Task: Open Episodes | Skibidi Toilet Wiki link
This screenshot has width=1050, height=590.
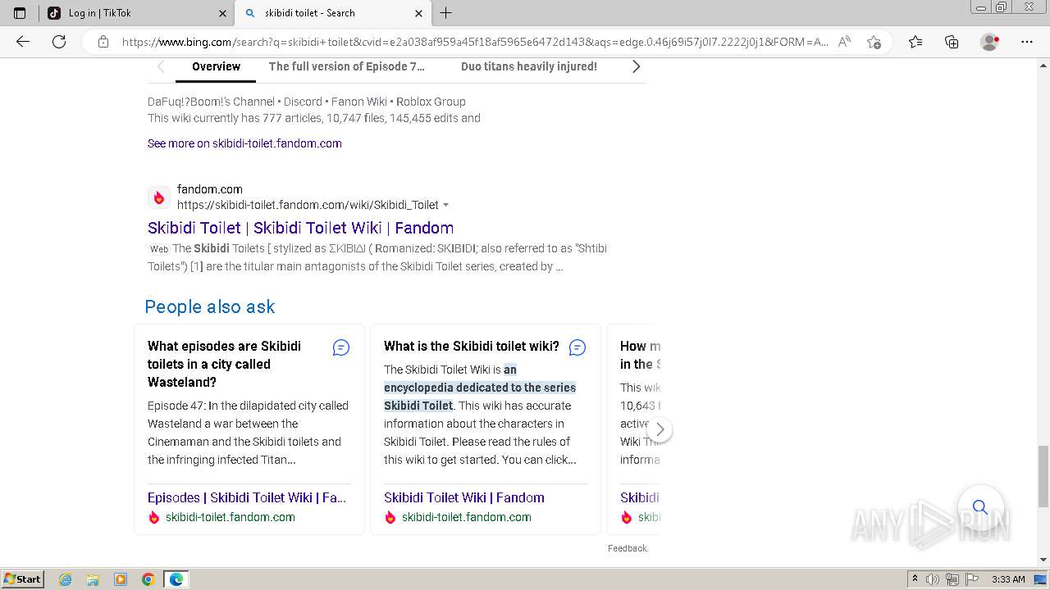Action: coord(247,497)
